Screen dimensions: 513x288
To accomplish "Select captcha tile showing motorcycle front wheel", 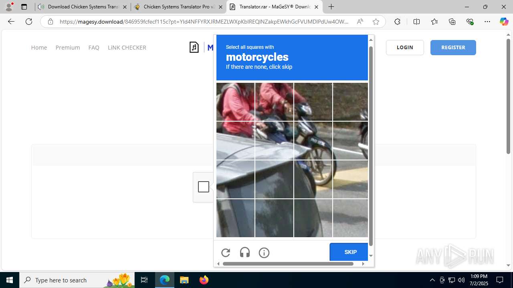I will point(313,140).
